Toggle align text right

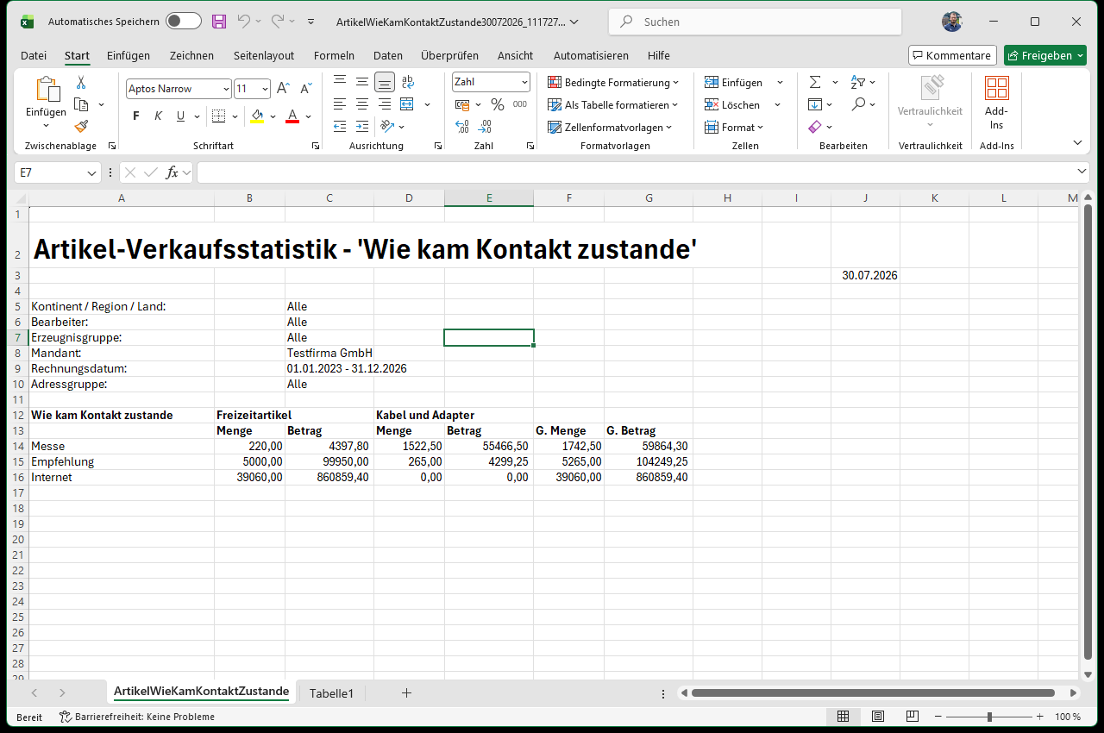click(385, 104)
